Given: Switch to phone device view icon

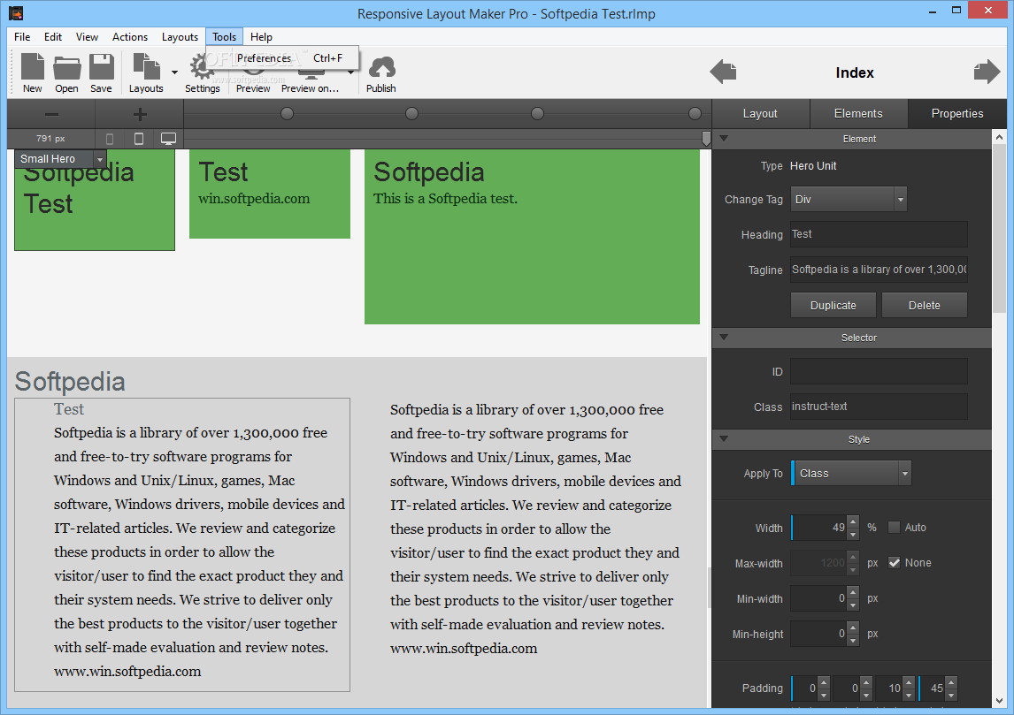Looking at the screenshot, I should tap(110, 139).
